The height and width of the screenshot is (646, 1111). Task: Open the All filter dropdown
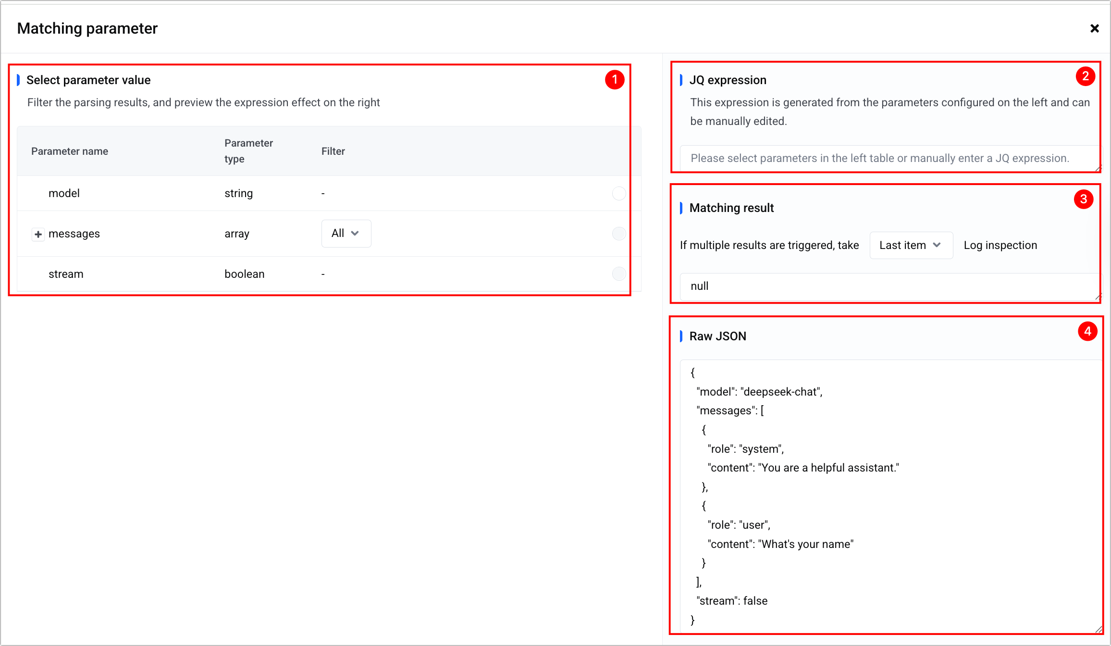click(346, 234)
